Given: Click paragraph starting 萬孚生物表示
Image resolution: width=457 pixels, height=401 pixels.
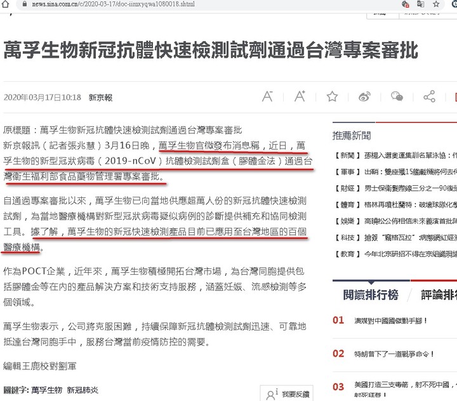Looking at the screenshot, I should pyautogui.click(x=154, y=334).
